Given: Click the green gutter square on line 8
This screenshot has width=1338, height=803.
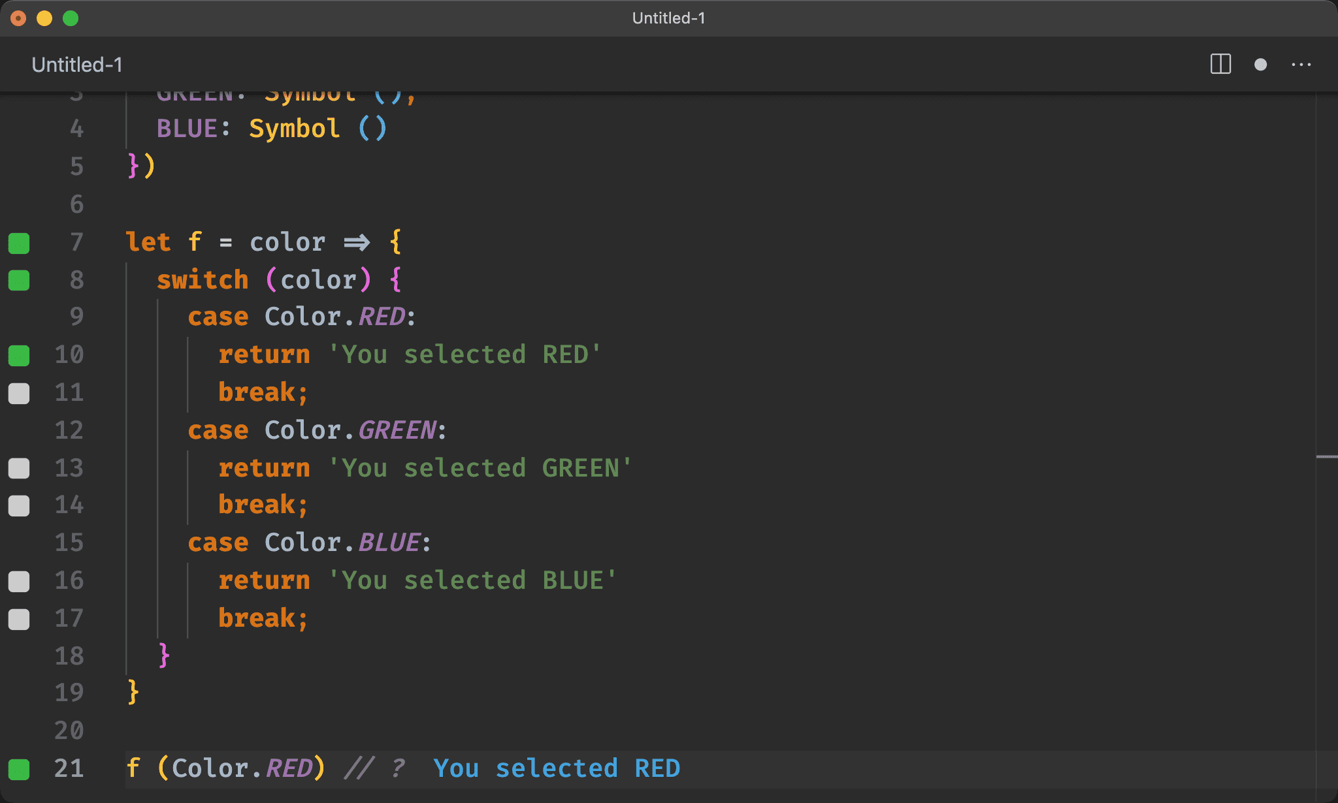Looking at the screenshot, I should (x=19, y=281).
